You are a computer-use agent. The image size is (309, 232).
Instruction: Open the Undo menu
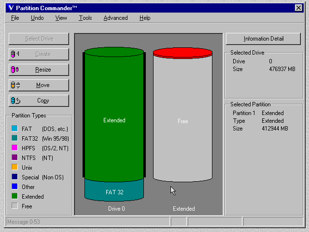tap(37, 18)
